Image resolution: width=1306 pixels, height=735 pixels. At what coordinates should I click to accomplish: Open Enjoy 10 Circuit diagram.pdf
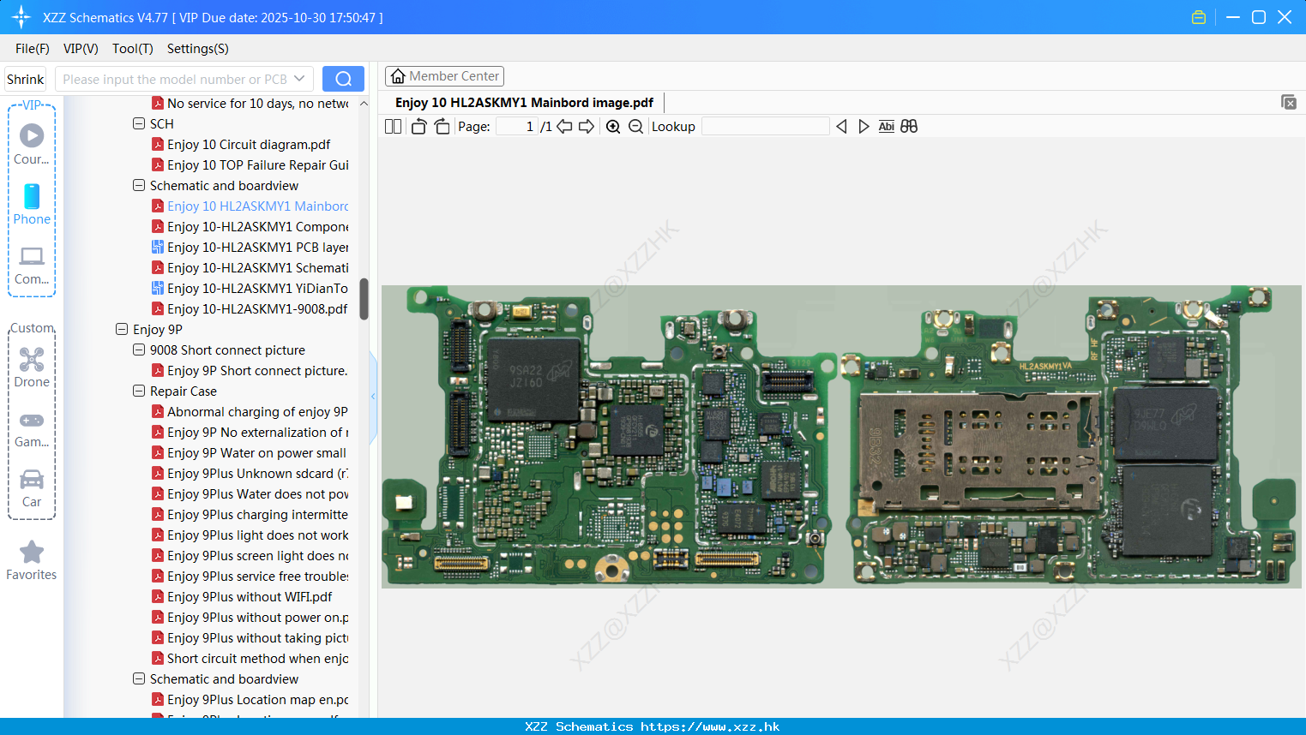coord(249,145)
